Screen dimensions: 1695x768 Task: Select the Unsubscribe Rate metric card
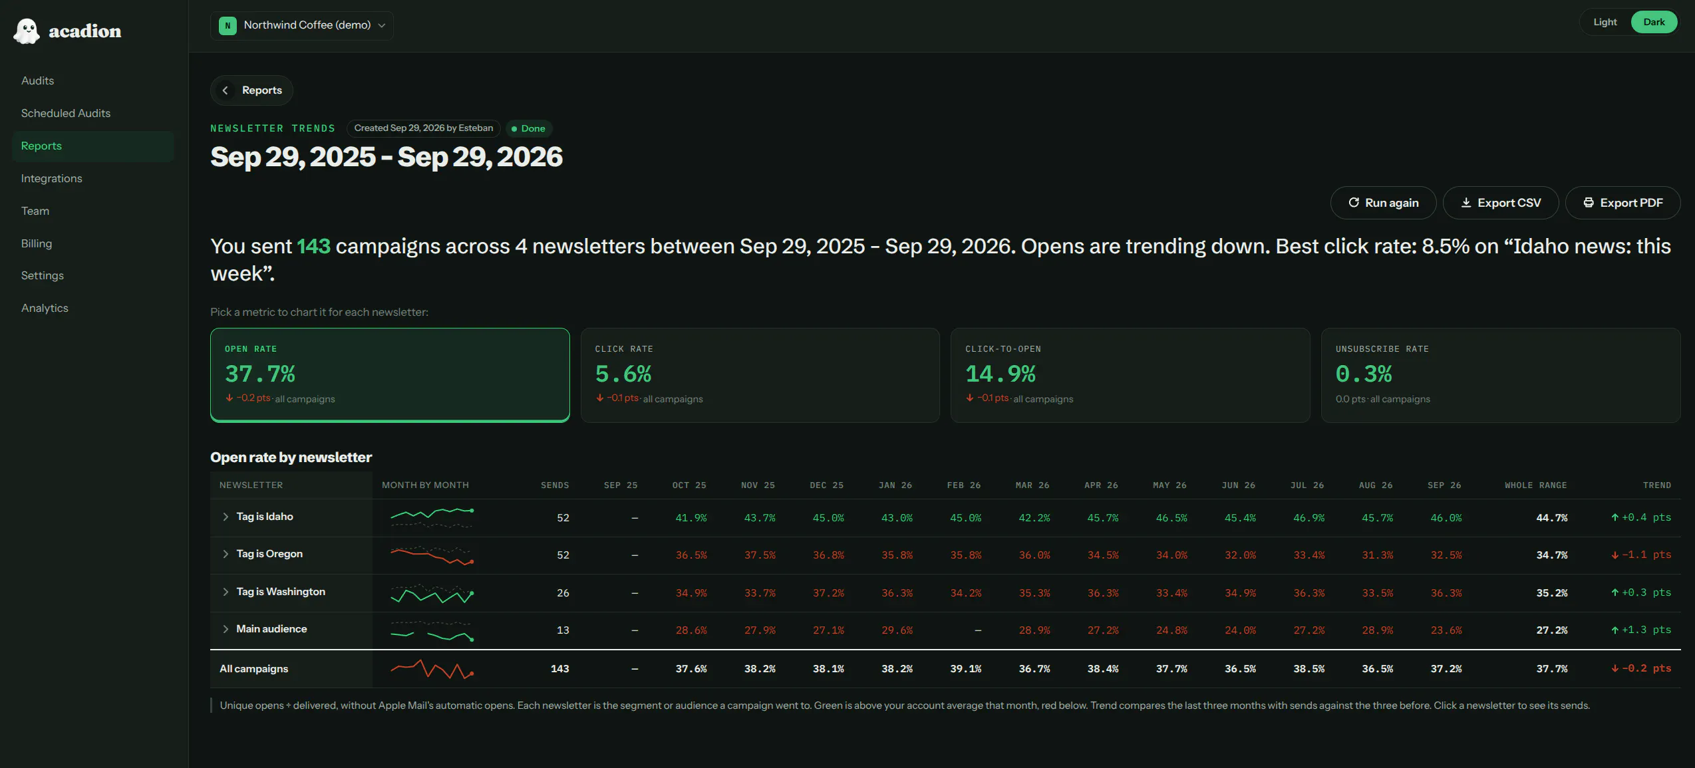[x=1501, y=375]
